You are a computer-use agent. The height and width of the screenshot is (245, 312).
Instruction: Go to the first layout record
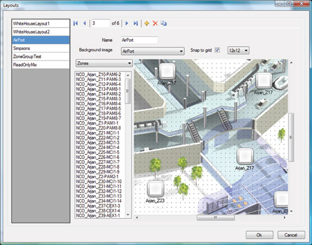pyautogui.click(x=76, y=23)
